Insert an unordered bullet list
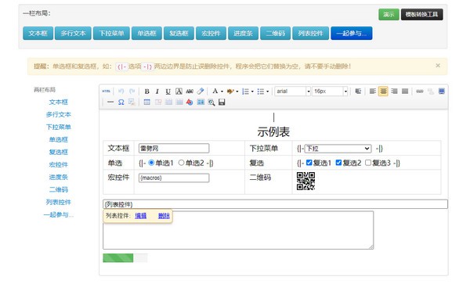 [x=261, y=92]
